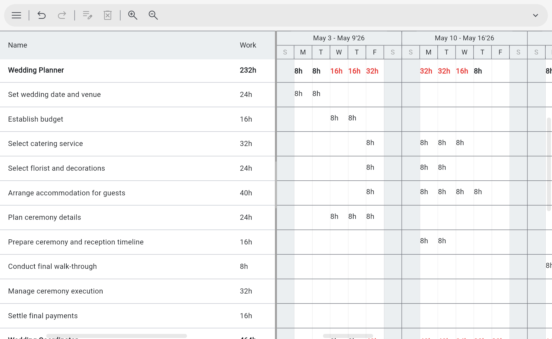Click the Name column header
This screenshot has width=552, height=339.
[17, 45]
